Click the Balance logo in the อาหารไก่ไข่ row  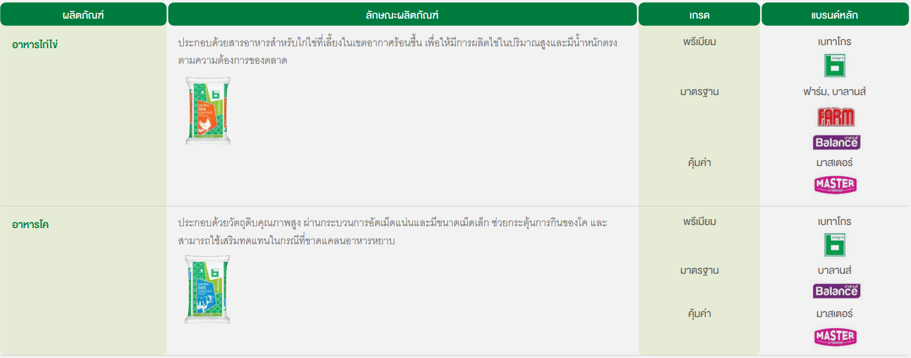[x=836, y=142]
